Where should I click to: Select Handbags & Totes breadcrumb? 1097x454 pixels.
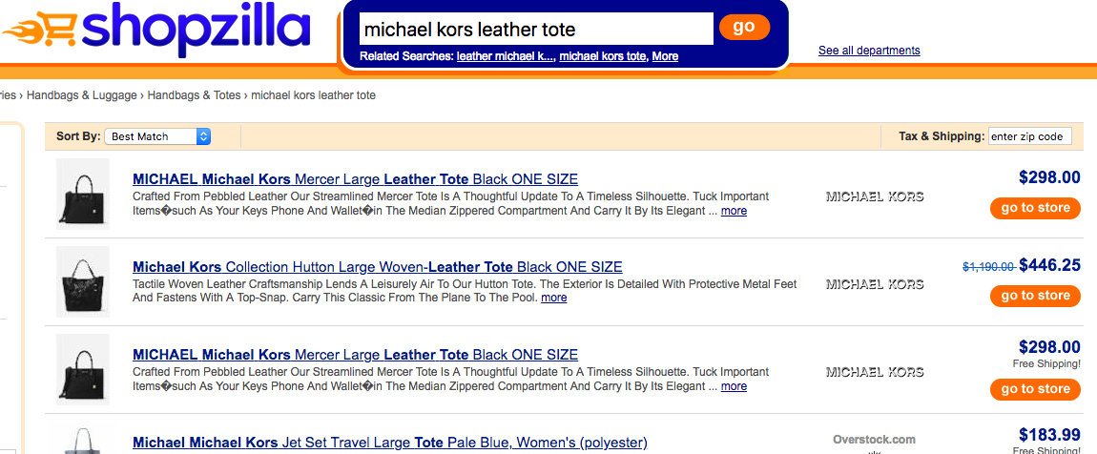click(x=194, y=95)
